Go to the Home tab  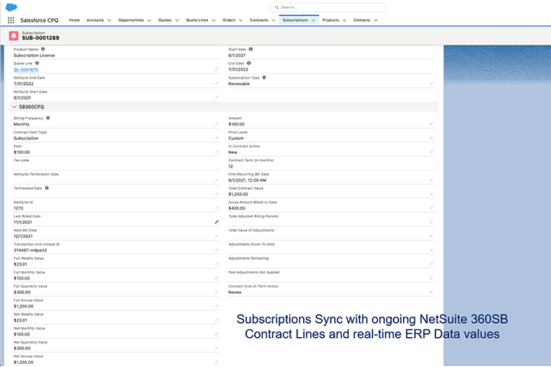pos(74,20)
